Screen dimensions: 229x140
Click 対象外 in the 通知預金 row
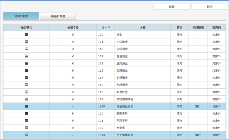[216, 64]
